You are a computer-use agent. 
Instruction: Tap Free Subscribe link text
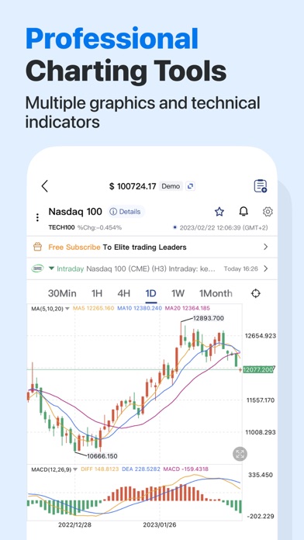tap(74, 247)
